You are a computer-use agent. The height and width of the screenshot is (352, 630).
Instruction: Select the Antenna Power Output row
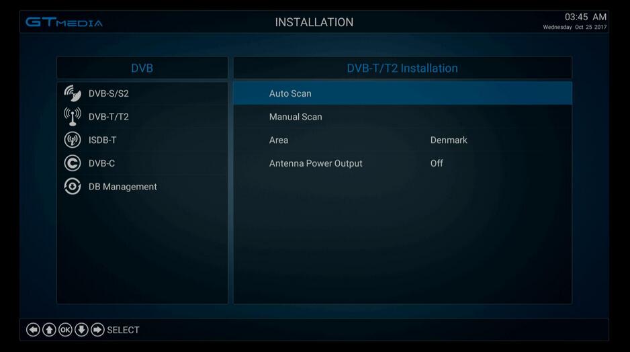tap(402, 163)
